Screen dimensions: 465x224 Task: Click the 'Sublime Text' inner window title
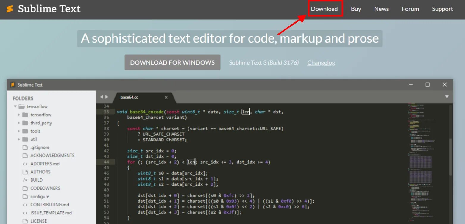[30, 85]
